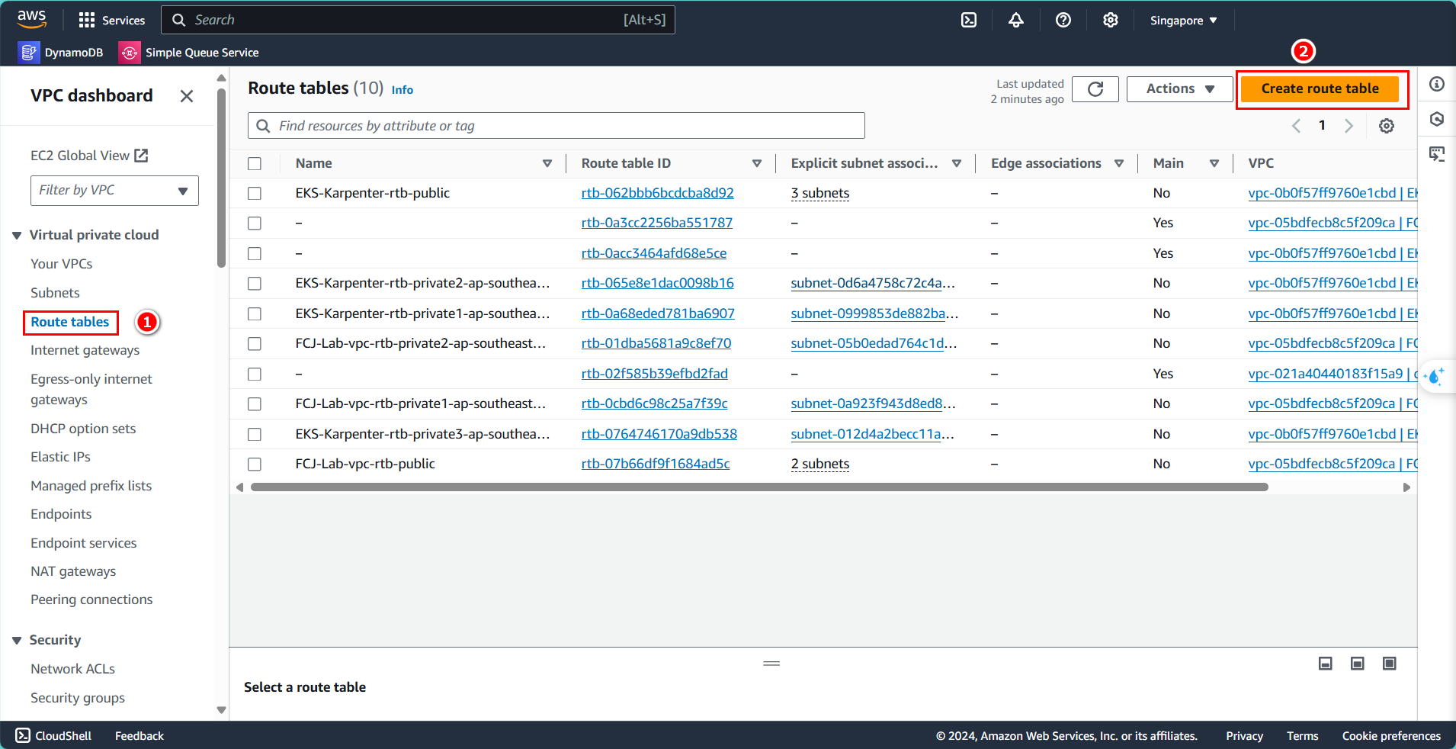Screen dimensions: 1456x749
Task: Open Route tables in sidebar
Action: pos(70,322)
